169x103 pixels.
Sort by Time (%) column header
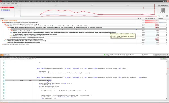tap(141, 18)
